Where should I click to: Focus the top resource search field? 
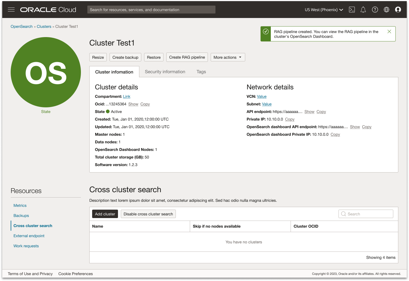click(151, 10)
